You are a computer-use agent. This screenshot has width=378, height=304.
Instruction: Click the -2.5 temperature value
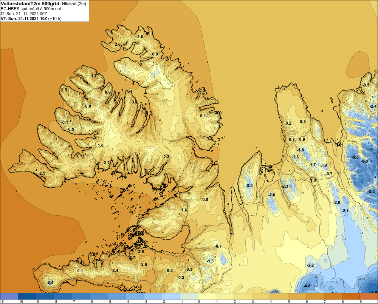tap(249, 185)
